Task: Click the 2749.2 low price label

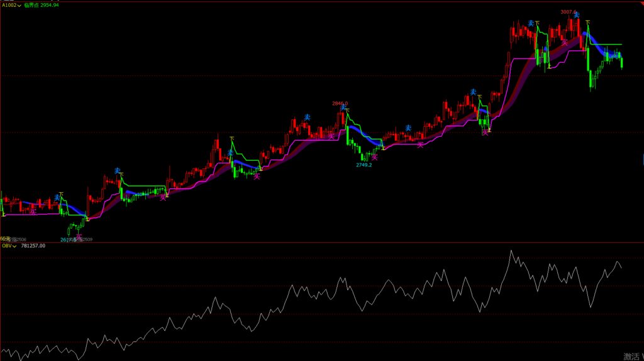Action: pos(364,165)
